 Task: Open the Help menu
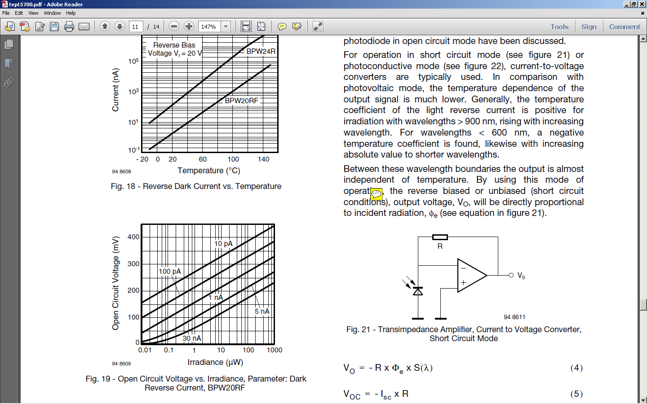click(71, 13)
